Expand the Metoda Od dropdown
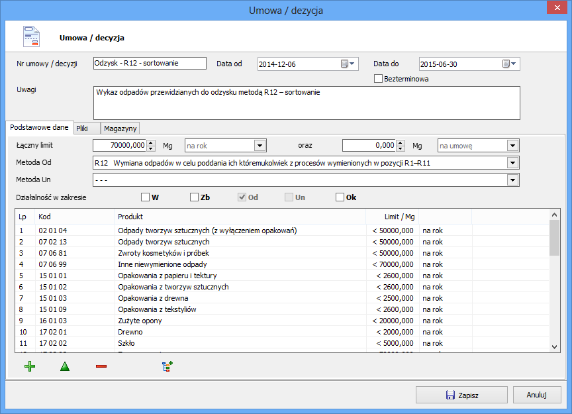 [x=512, y=163]
